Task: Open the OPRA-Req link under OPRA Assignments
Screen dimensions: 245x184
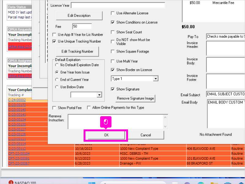Action: pos(20,76)
